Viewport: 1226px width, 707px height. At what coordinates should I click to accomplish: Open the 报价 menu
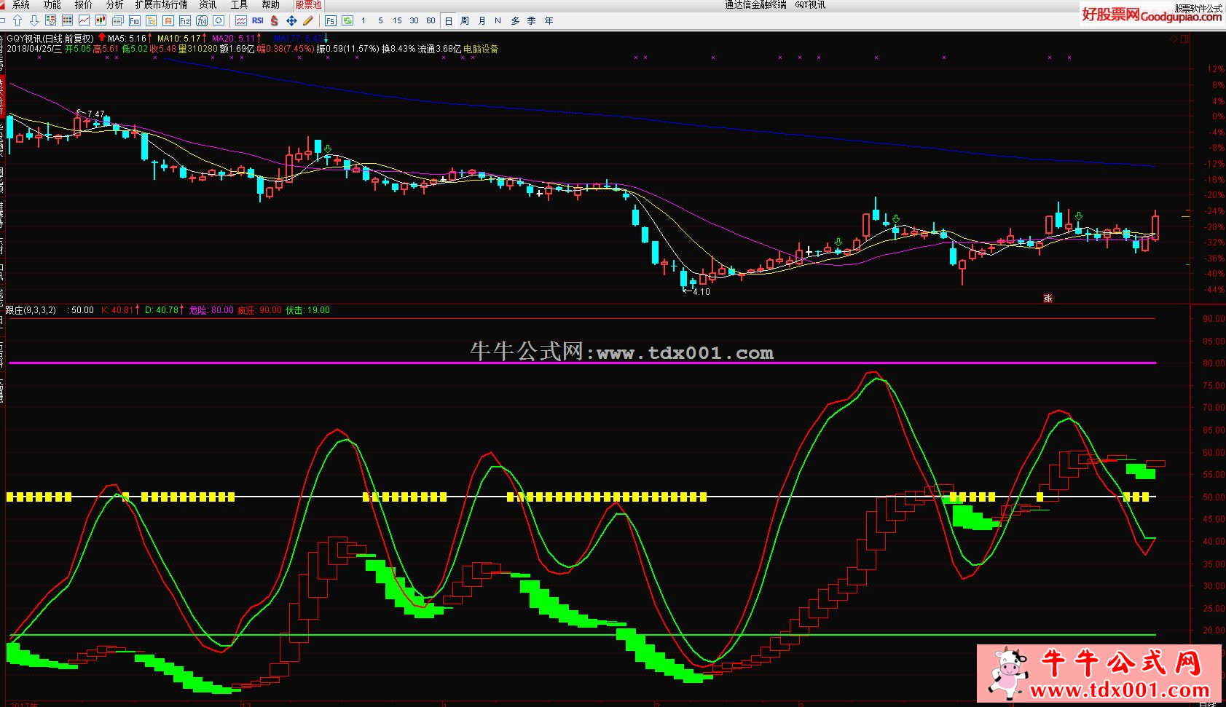(x=83, y=4)
